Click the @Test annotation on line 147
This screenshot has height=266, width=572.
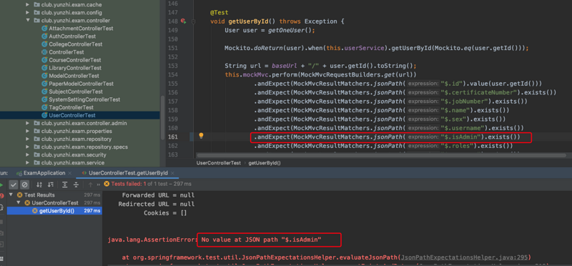pyautogui.click(x=220, y=12)
